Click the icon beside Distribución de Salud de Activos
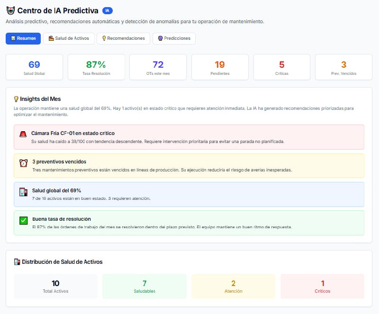Image resolution: width=379 pixels, height=314 pixels. pyautogui.click(x=17, y=262)
